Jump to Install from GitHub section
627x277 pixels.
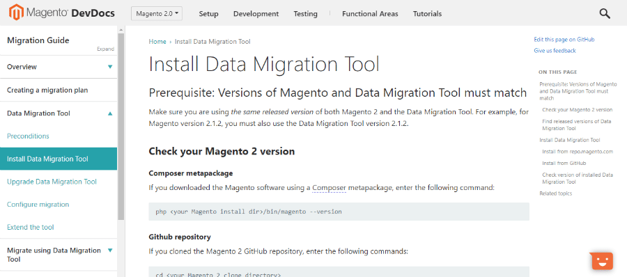pyautogui.click(x=564, y=164)
